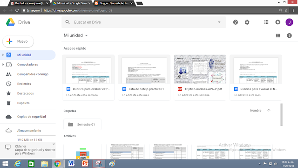Show details with the info icon
Viewport: 298px width, 168px height.
coord(289,35)
